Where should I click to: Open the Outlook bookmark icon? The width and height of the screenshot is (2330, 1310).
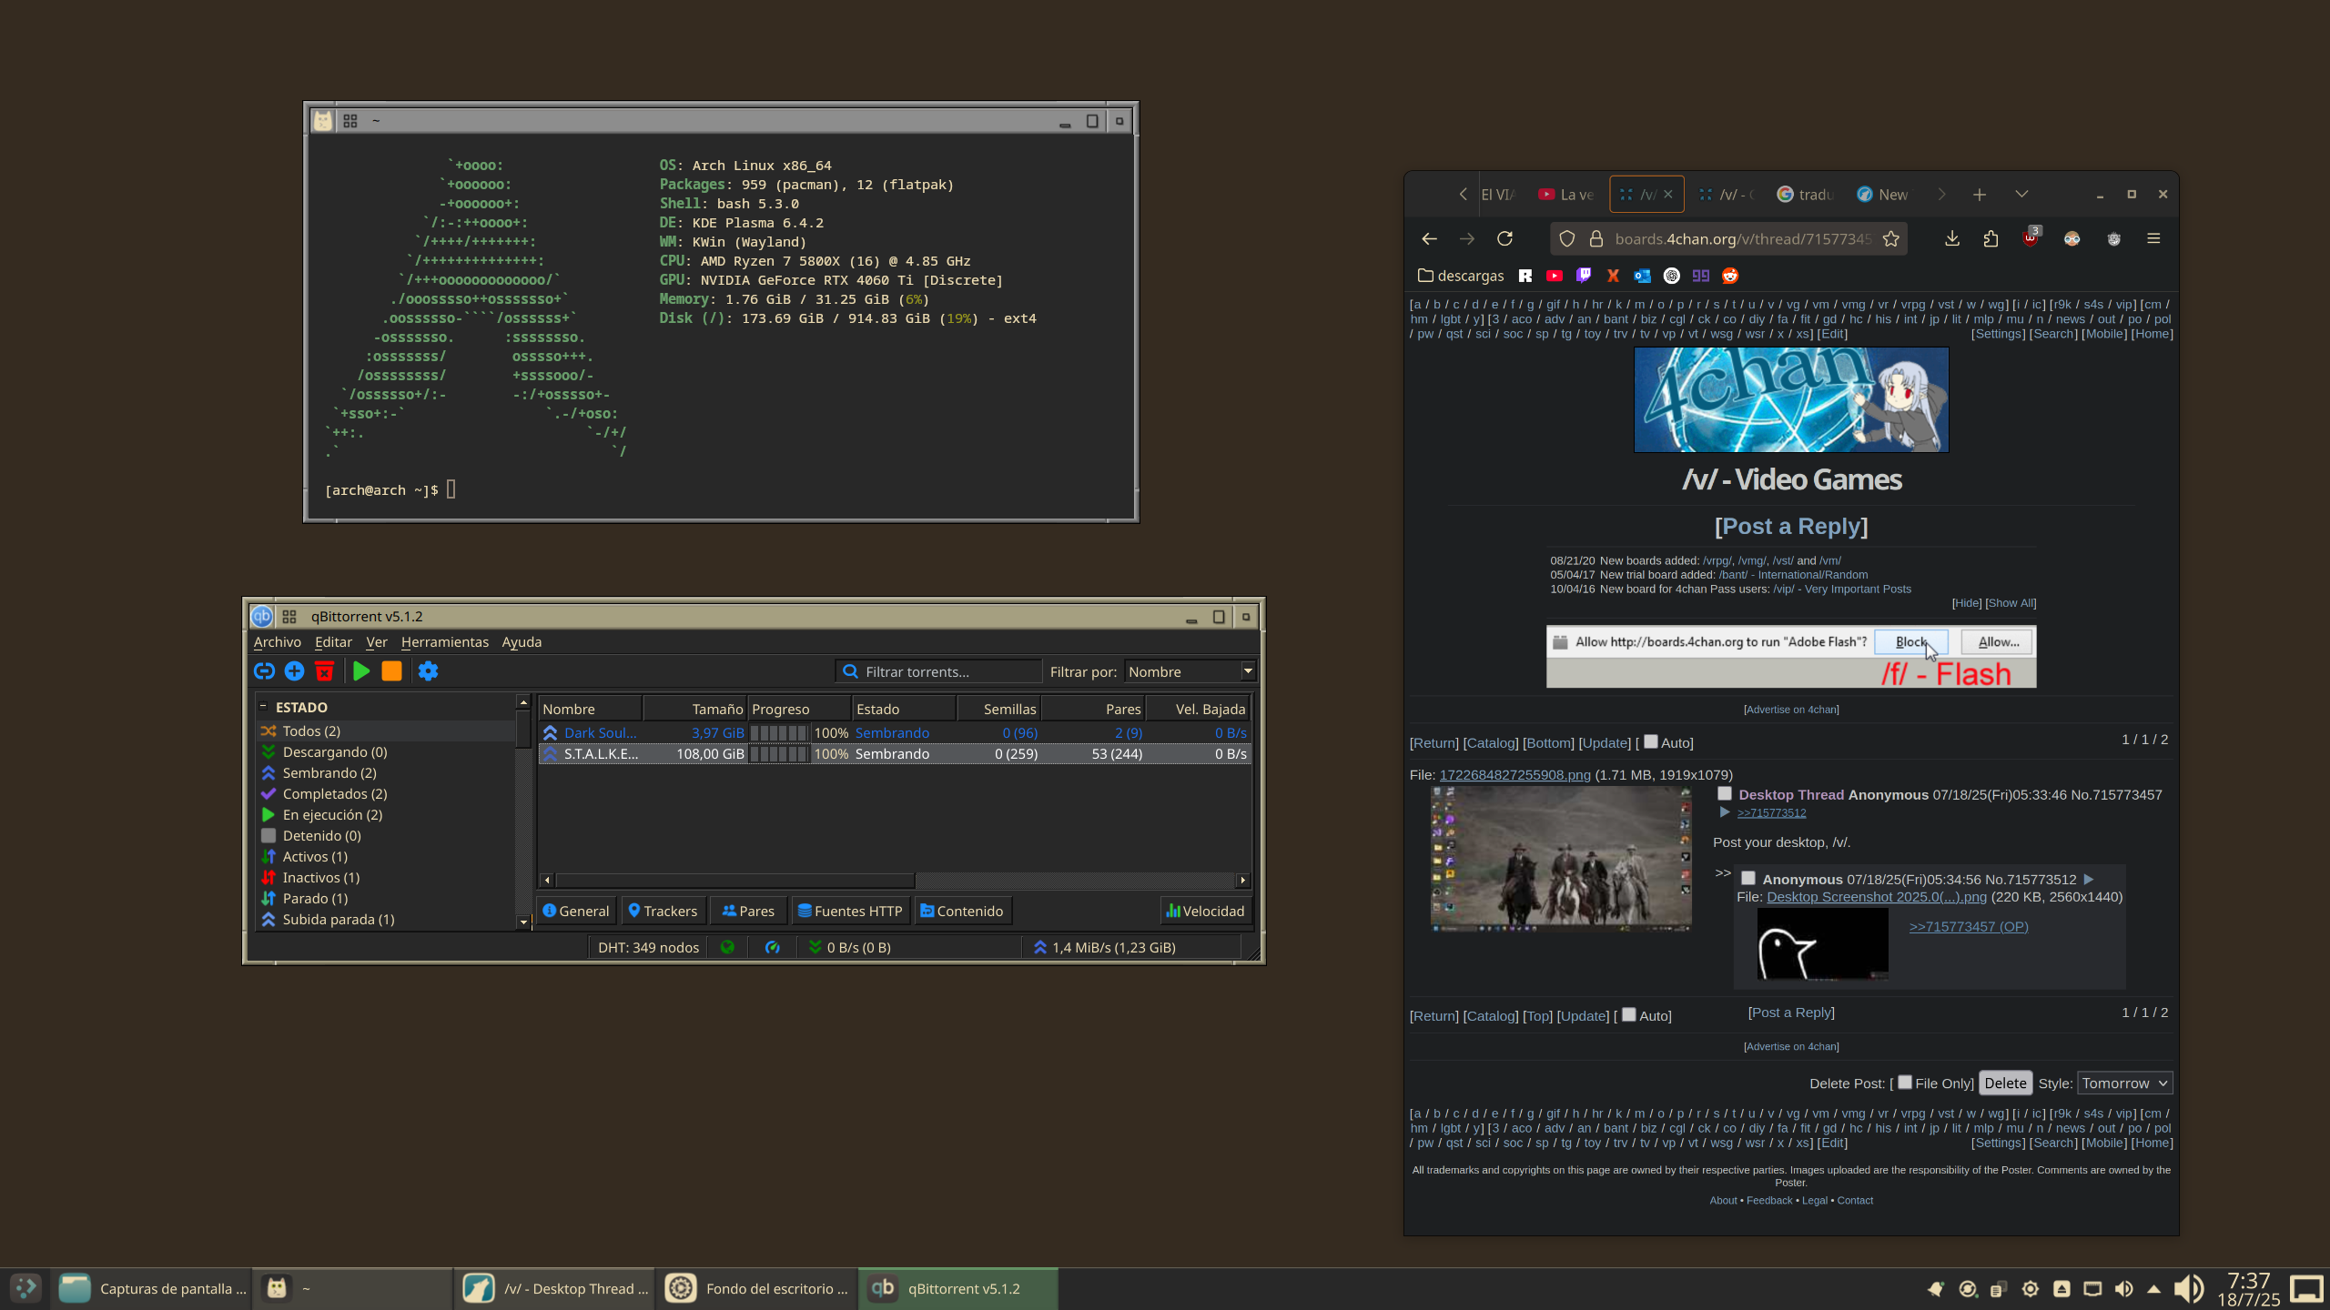(1642, 276)
